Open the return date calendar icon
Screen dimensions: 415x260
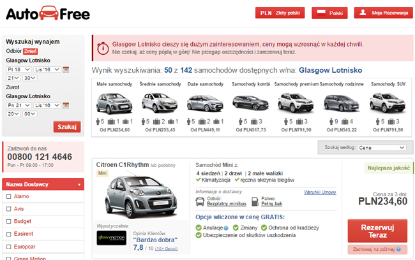(x=66, y=105)
